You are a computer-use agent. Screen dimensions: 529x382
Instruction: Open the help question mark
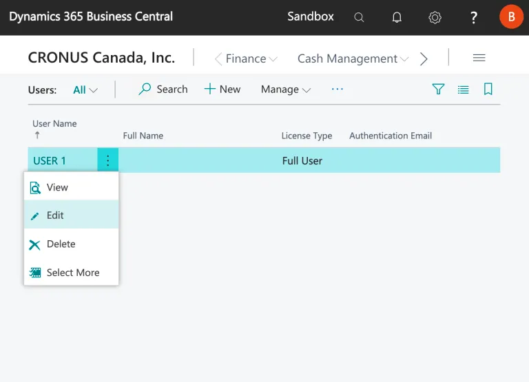click(474, 17)
